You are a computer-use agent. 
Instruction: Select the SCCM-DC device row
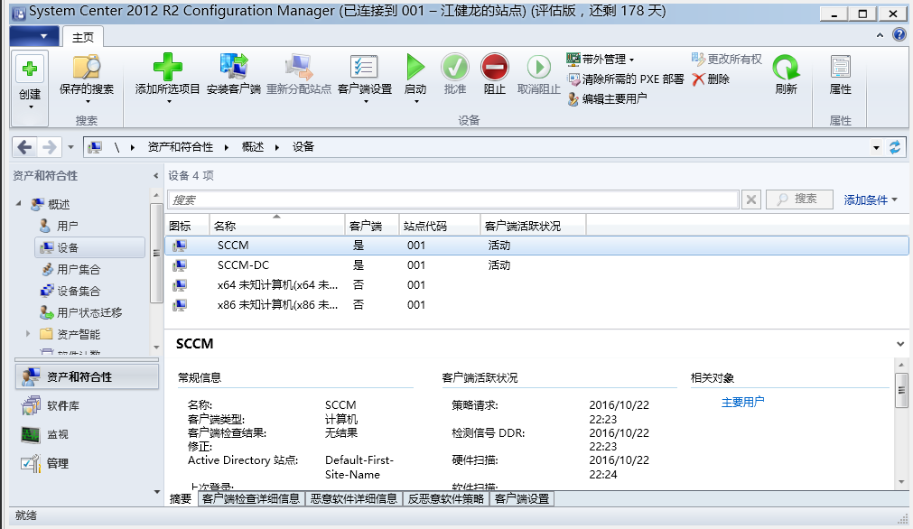click(536, 265)
